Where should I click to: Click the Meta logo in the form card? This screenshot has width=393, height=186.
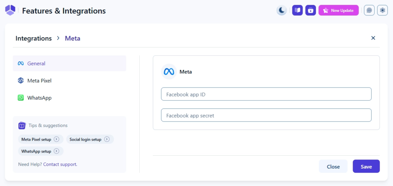point(169,72)
